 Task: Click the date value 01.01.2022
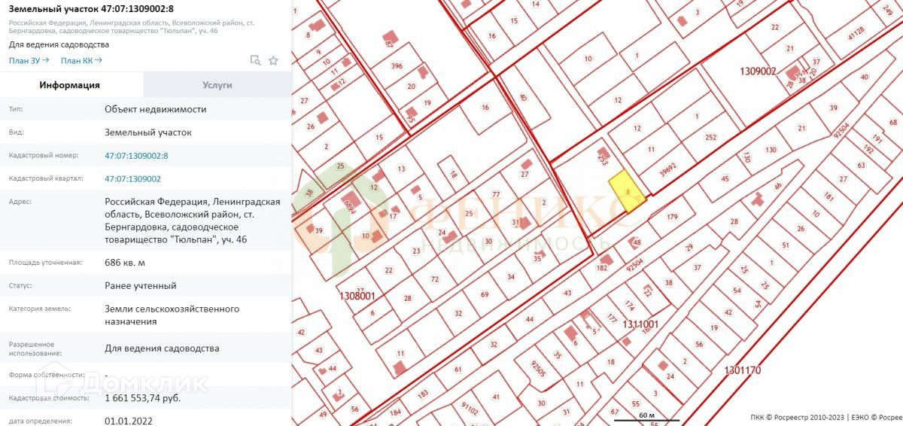[x=129, y=421]
